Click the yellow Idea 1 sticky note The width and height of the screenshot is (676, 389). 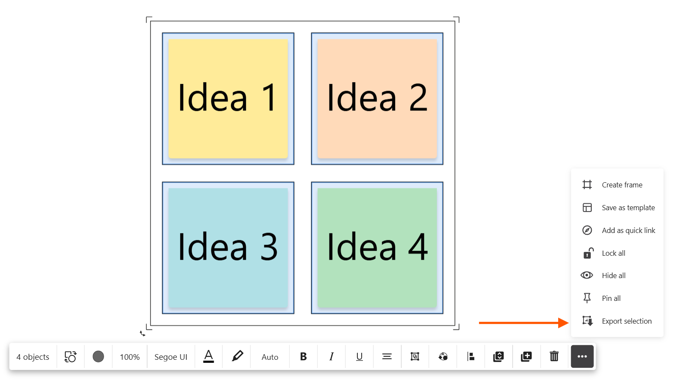228,98
